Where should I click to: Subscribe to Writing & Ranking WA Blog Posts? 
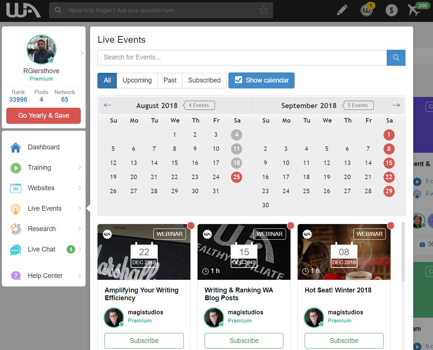[244, 341]
